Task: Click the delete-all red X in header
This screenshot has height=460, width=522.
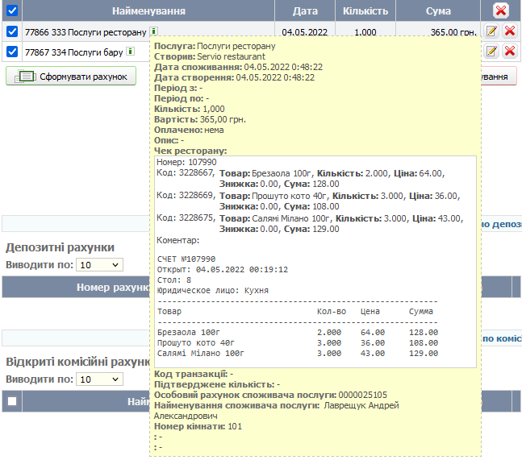Action: 501,11
